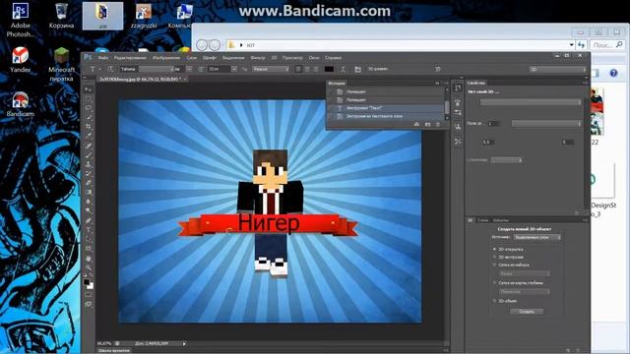630x354 pixels.
Task: Select the Blur tool
Action: [x=88, y=201]
